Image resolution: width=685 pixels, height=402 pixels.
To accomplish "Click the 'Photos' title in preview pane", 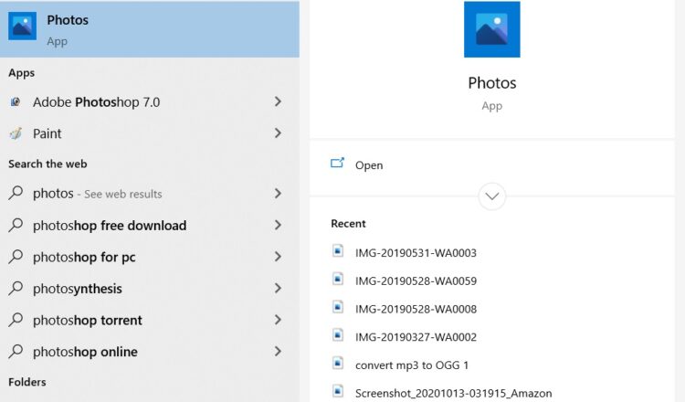I will coord(492,82).
